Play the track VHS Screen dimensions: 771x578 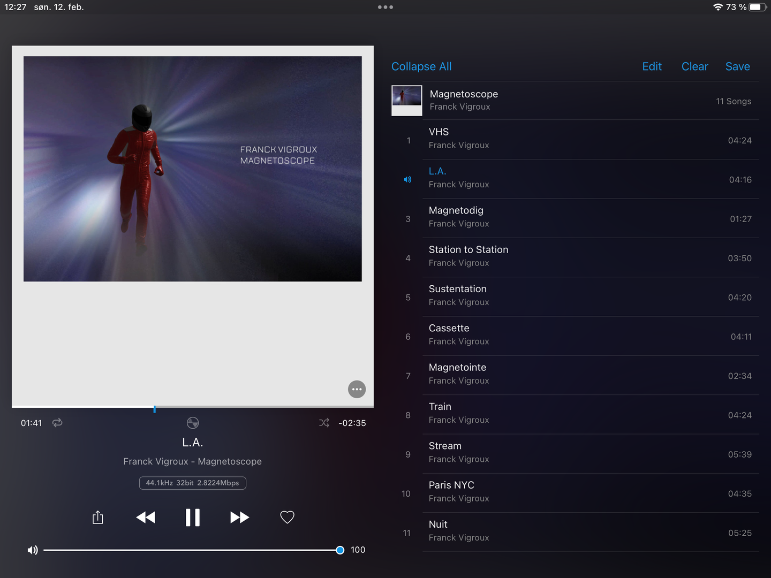tap(576, 140)
